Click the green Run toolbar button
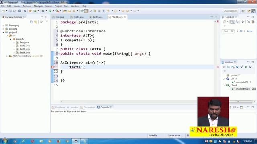The image size is (257, 144). tap(50, 11)
